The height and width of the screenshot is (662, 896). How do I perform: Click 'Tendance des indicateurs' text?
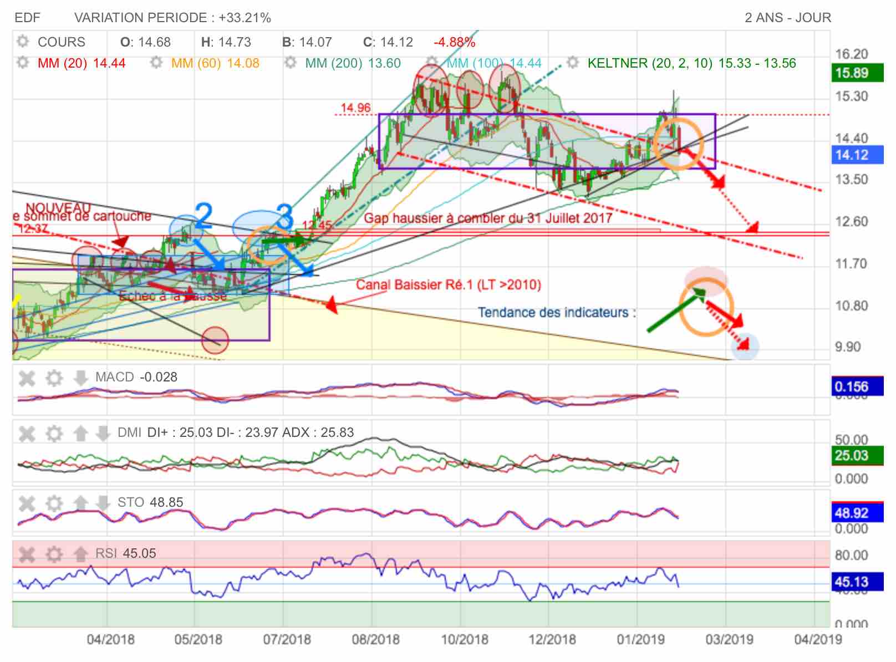[557, 313]
